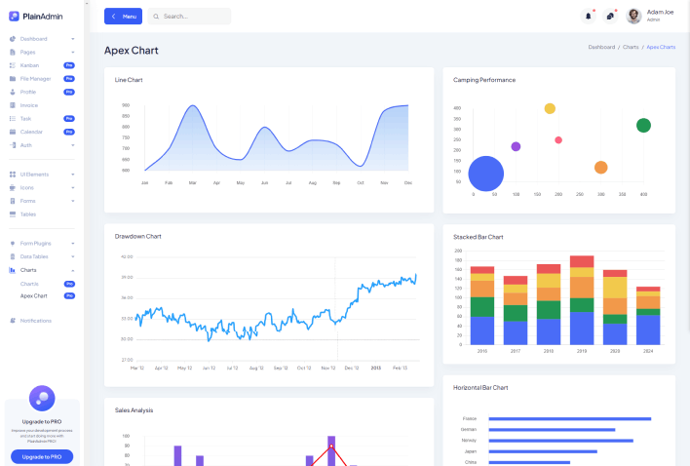This screenshot has width=690, height=466.
Task: Select Chart.js under Charts
Action: pos(29,283)
